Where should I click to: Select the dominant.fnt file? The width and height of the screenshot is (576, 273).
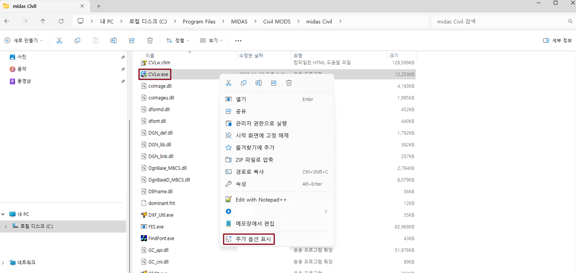(158, 203)
